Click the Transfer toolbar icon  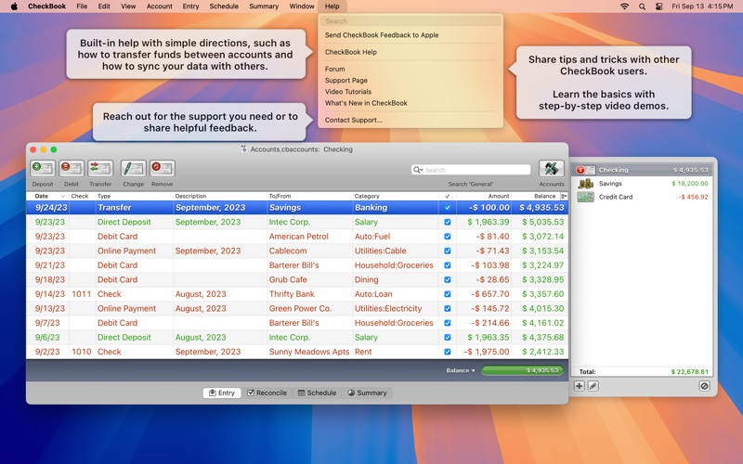coord(100,169)
